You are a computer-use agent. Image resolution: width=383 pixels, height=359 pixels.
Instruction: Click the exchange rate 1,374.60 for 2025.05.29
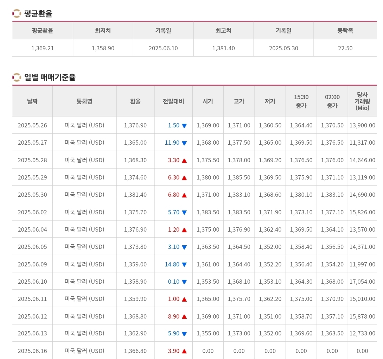click(x=135, y=177)
